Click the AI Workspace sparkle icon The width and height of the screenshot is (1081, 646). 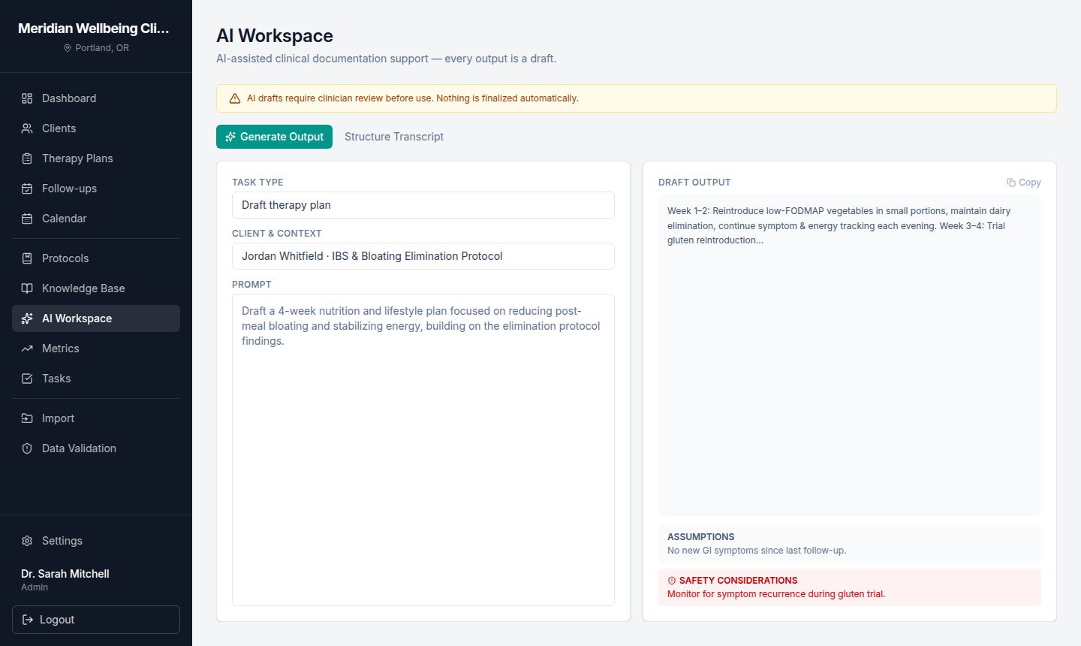click(x=27, y=318)
